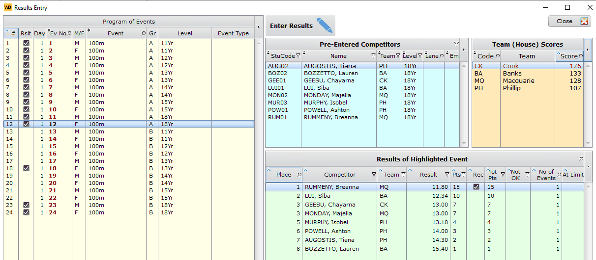Image resolution: width=596 pixels, height=260 pixels.
Task: Click search icon on Lane column
Action: click(x=442, y=56)
